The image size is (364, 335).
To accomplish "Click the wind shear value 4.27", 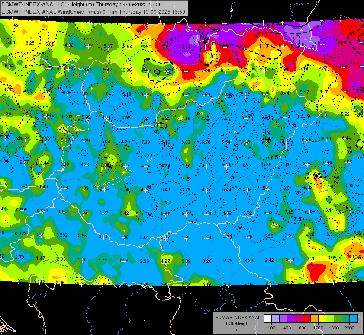I will click(x=165, y=261).
